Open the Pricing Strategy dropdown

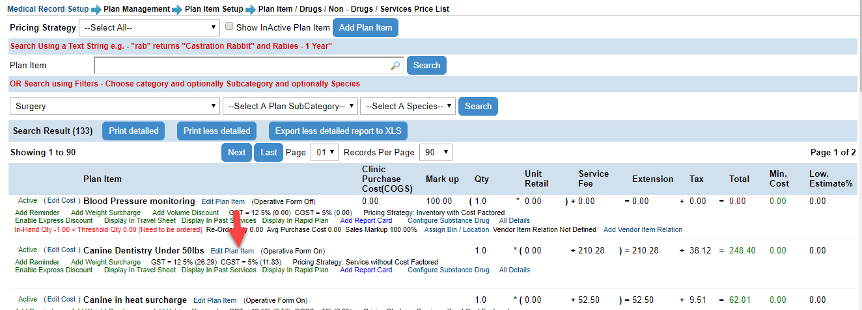[149, 27]
